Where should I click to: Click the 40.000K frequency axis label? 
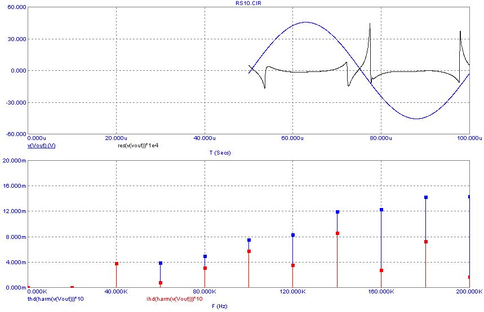(116, 292)
